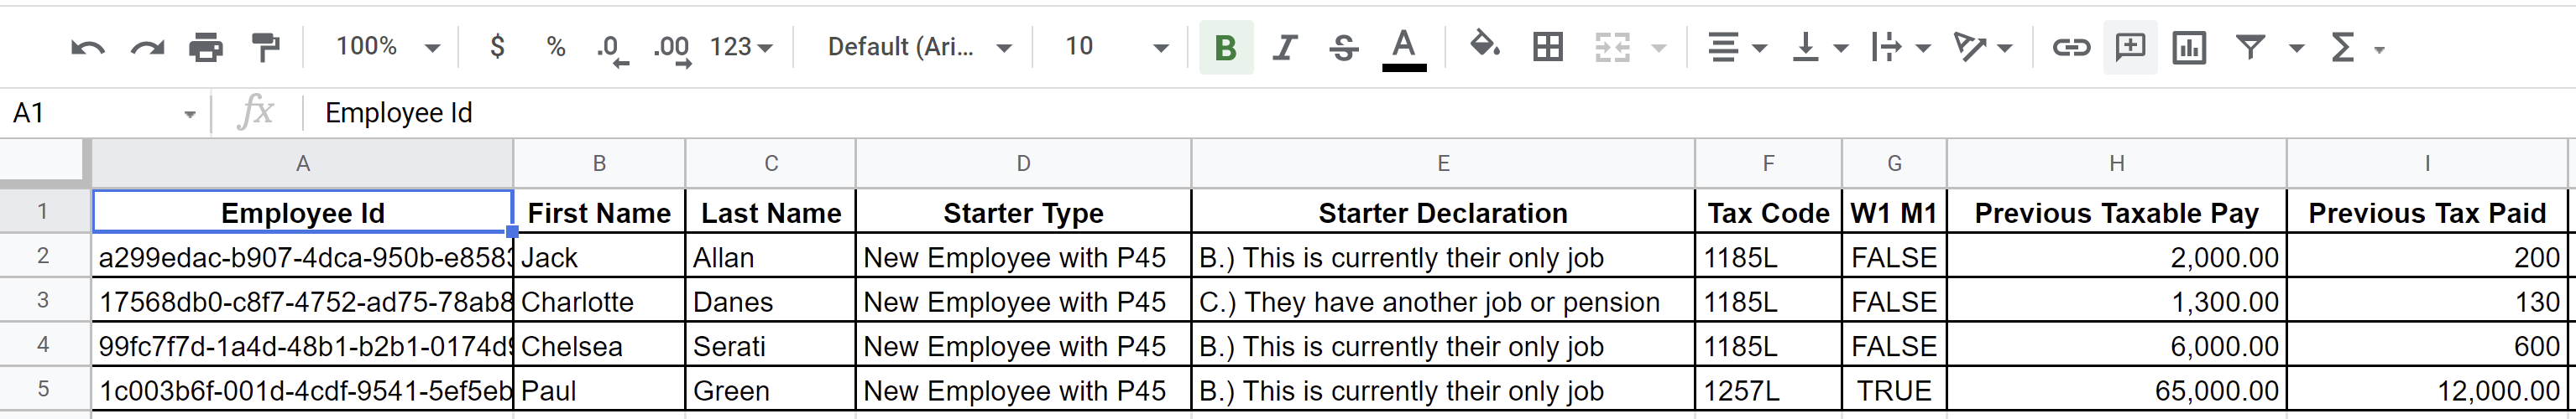Click Format as percent button
Viewport: 2576px width, 419px height.
pos(556,47)
